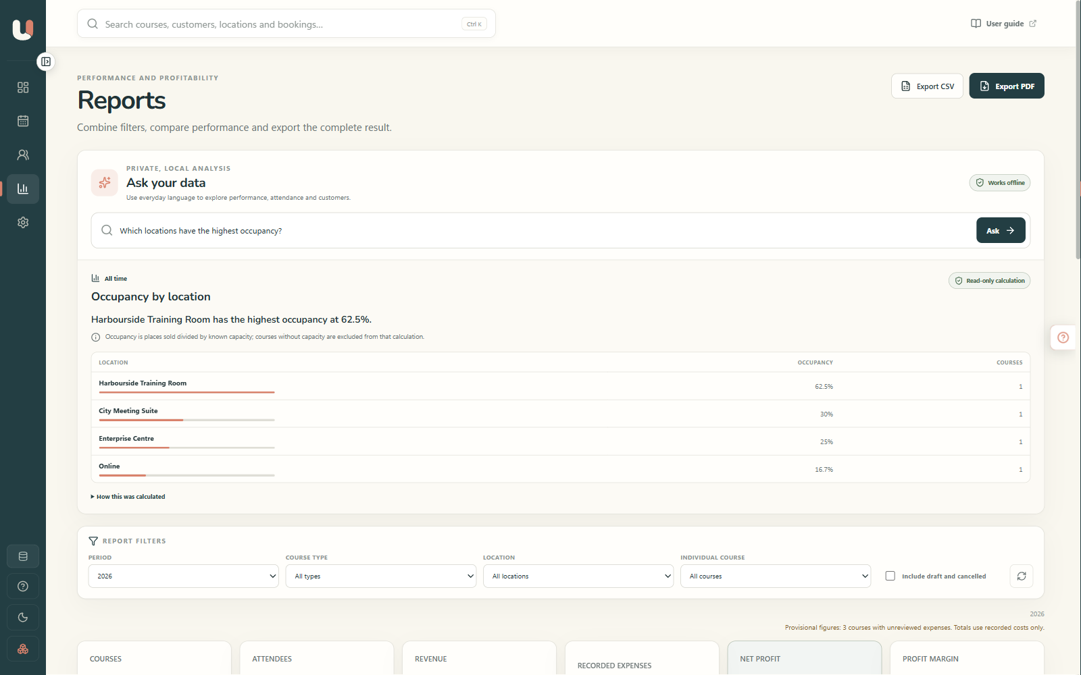Image resolution: width=1081 pixels, height=675 pixels.
Task: Select the Net Profit summary card
Action: tap(805, 658)
